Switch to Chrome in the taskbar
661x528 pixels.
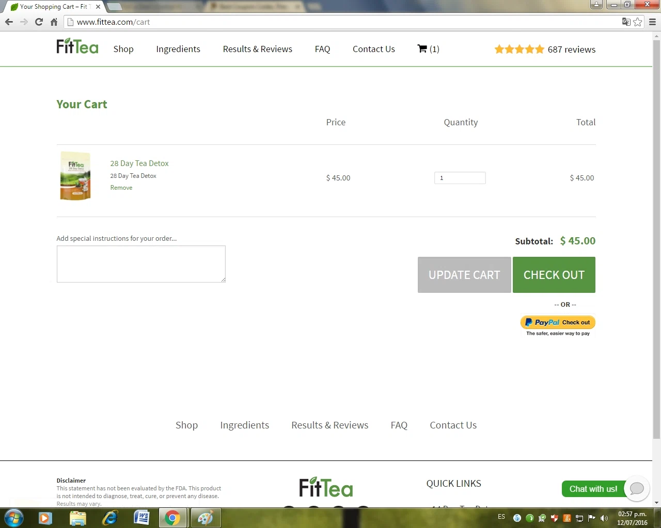173,518
